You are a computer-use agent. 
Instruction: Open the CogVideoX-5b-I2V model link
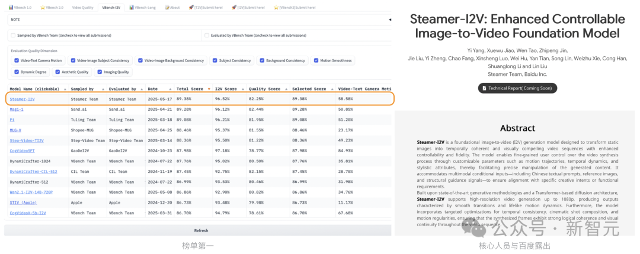[28, 213]
